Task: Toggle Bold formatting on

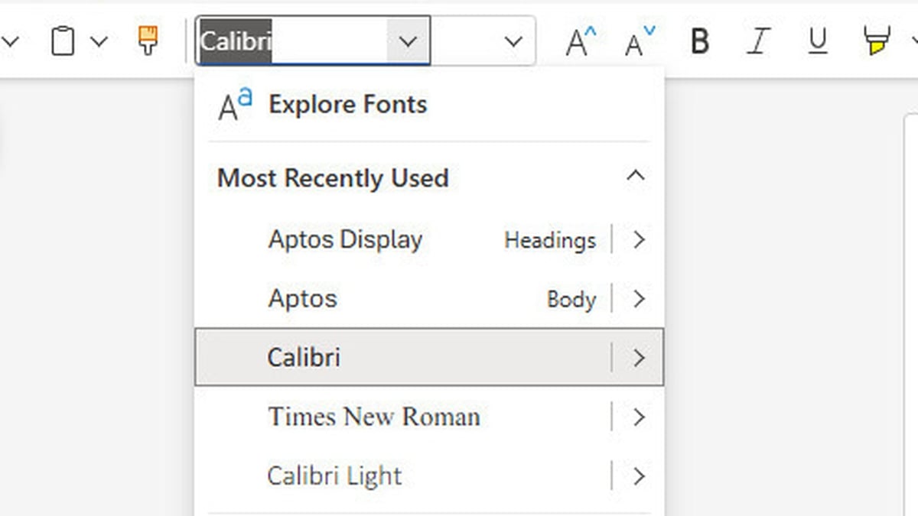Action: (x=699, y=41)
